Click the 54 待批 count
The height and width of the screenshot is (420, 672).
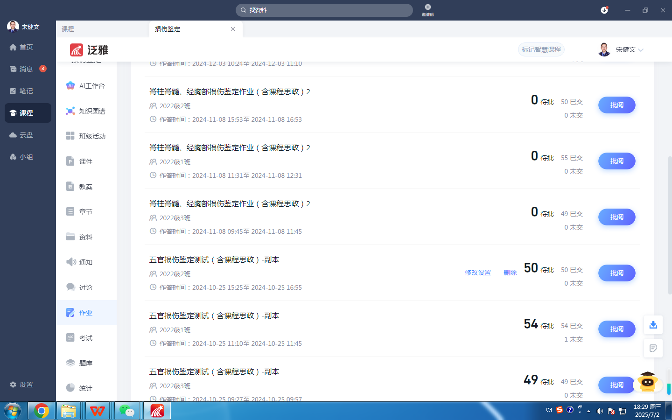tap(539, 324)
